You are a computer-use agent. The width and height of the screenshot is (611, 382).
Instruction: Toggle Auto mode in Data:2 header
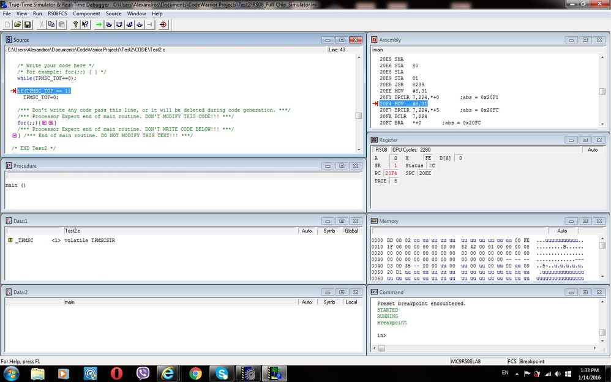(x=307, y=302)
